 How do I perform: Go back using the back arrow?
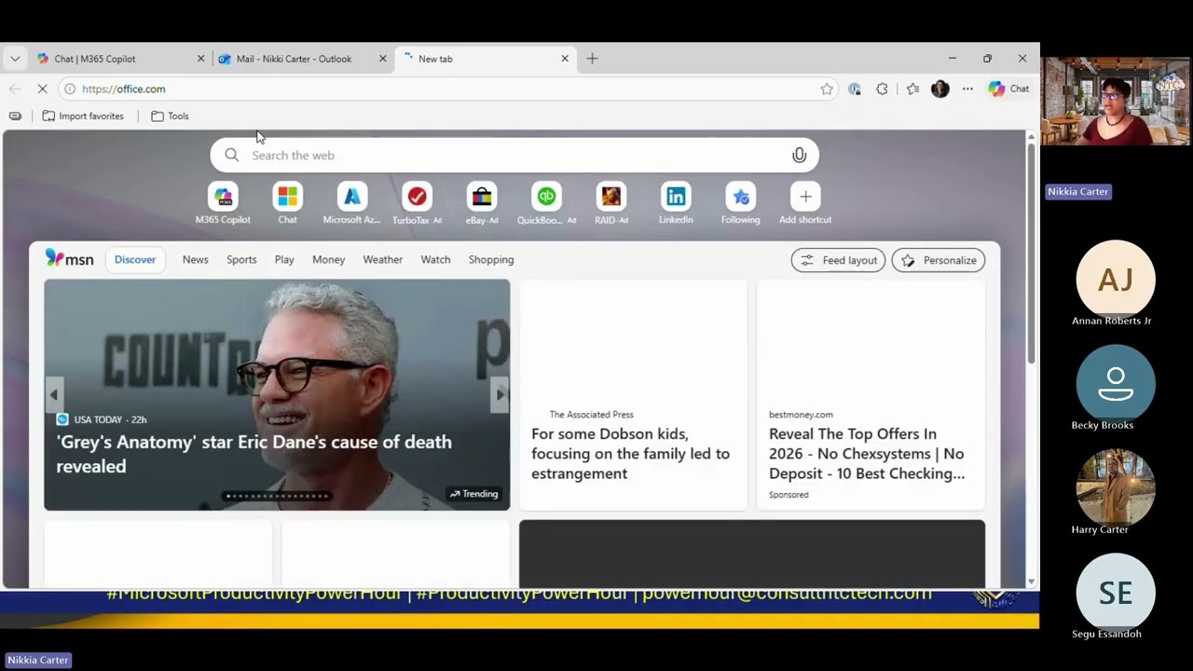15,89
